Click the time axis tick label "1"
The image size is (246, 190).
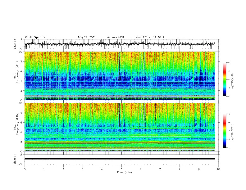(44, 169)
